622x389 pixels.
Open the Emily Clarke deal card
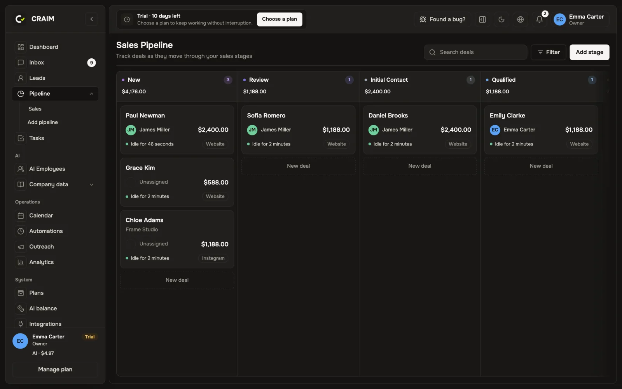click(541, 130)
